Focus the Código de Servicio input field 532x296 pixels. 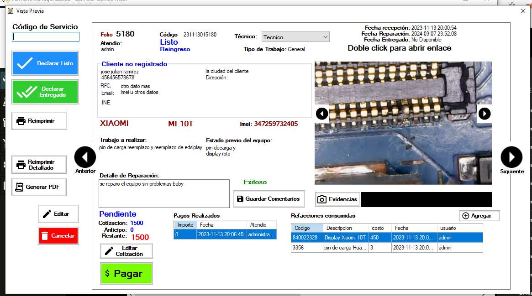click(46, 36)
